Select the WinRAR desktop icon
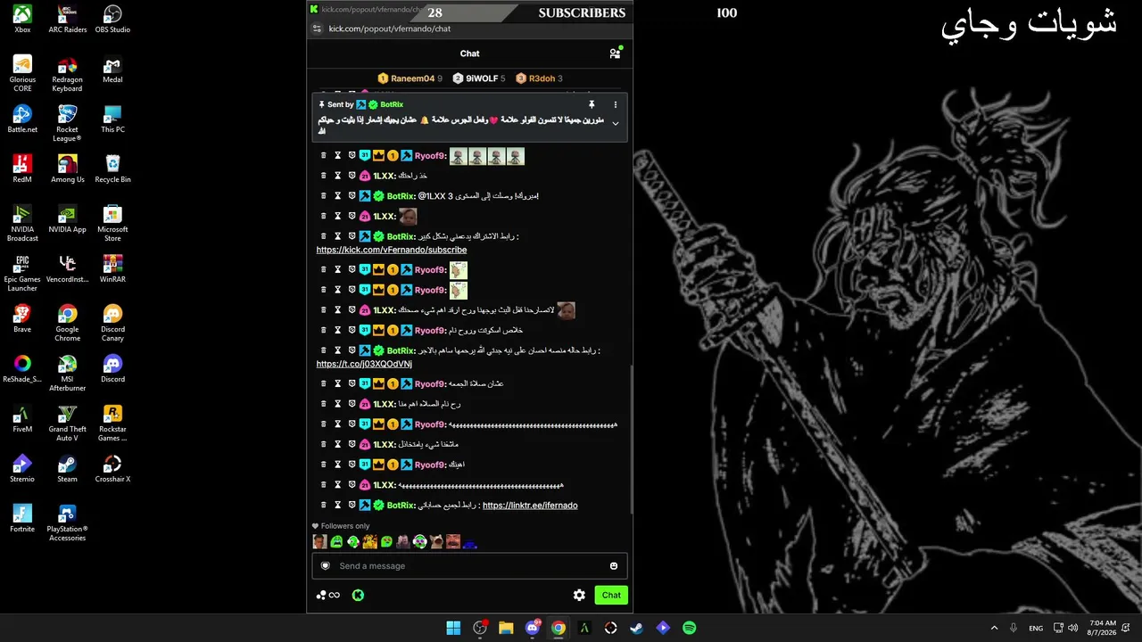The image size is (1142, 642). [x=112, y=269]
